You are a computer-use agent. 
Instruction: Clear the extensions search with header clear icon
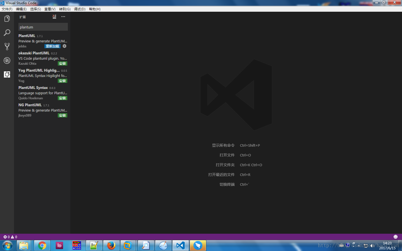click(x=54, y=17)
